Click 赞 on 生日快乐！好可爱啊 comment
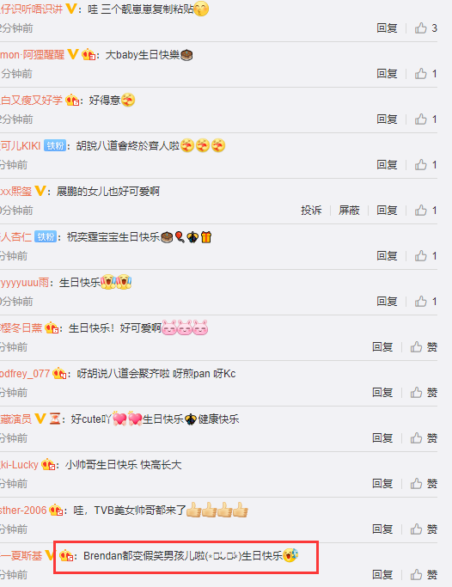The width and height of the screenshot is (452, 587). (424, 347)
